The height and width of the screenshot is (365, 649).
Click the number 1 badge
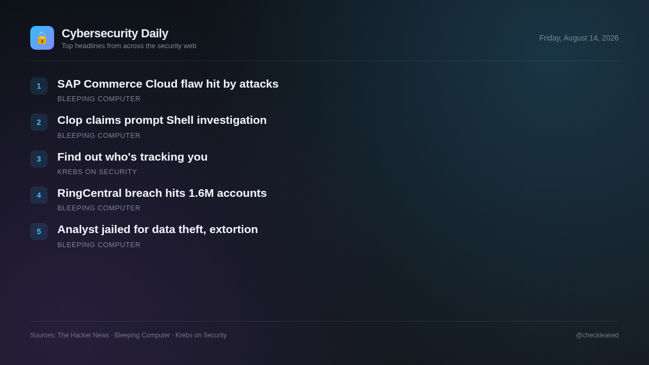[39, 86]
